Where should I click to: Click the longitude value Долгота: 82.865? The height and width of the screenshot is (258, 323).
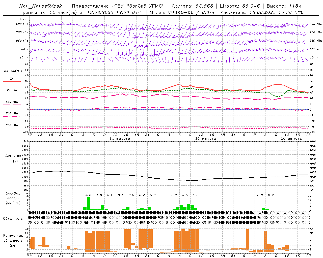pos(193,6)
